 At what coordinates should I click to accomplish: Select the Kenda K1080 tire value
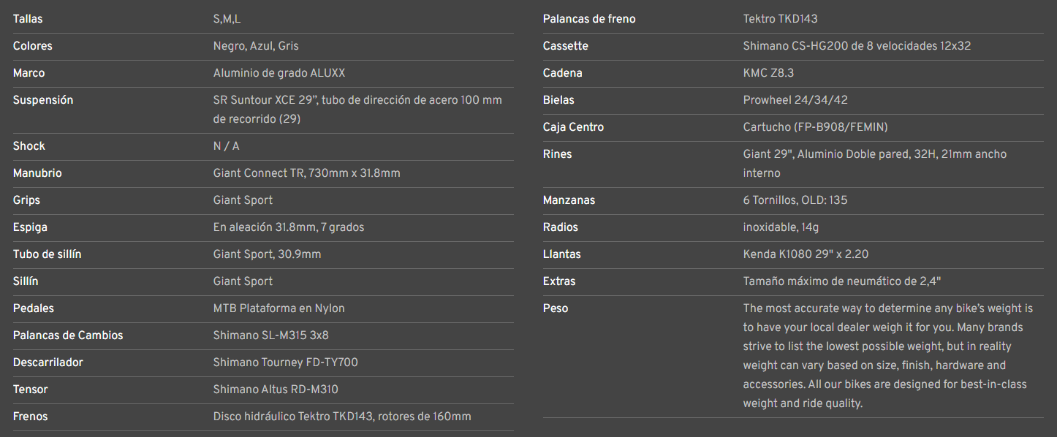[x=806, y=254]
